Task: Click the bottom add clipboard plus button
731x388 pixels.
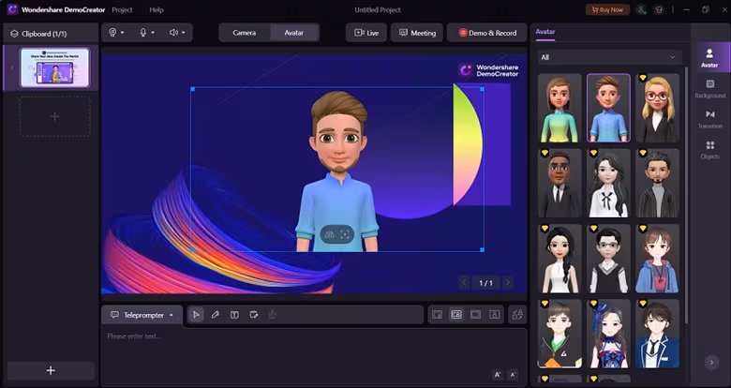Action: coord(51,370)
